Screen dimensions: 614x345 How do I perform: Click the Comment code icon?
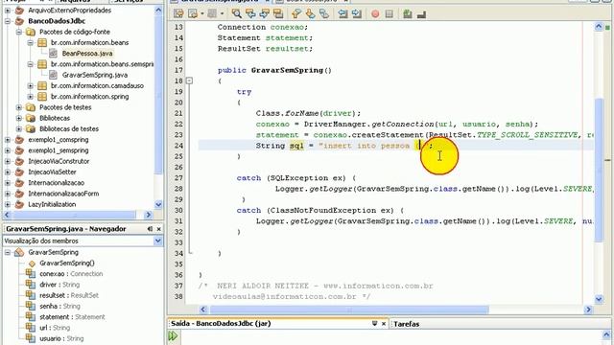click(x=407, y=14)
